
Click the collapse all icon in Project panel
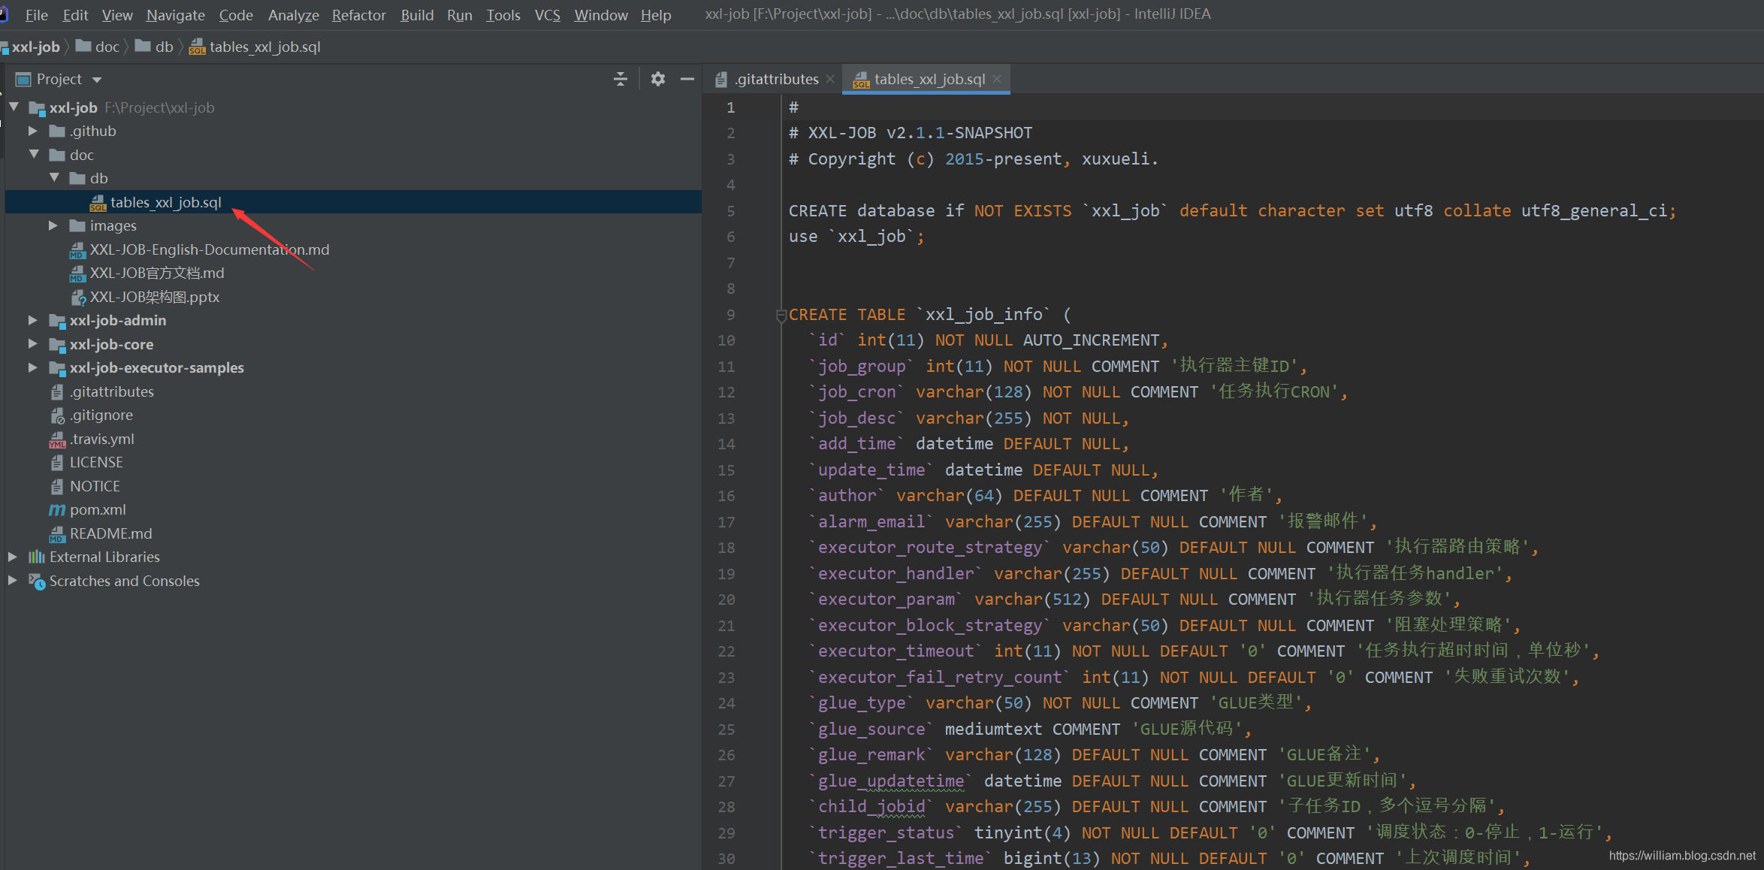[621, 79]
